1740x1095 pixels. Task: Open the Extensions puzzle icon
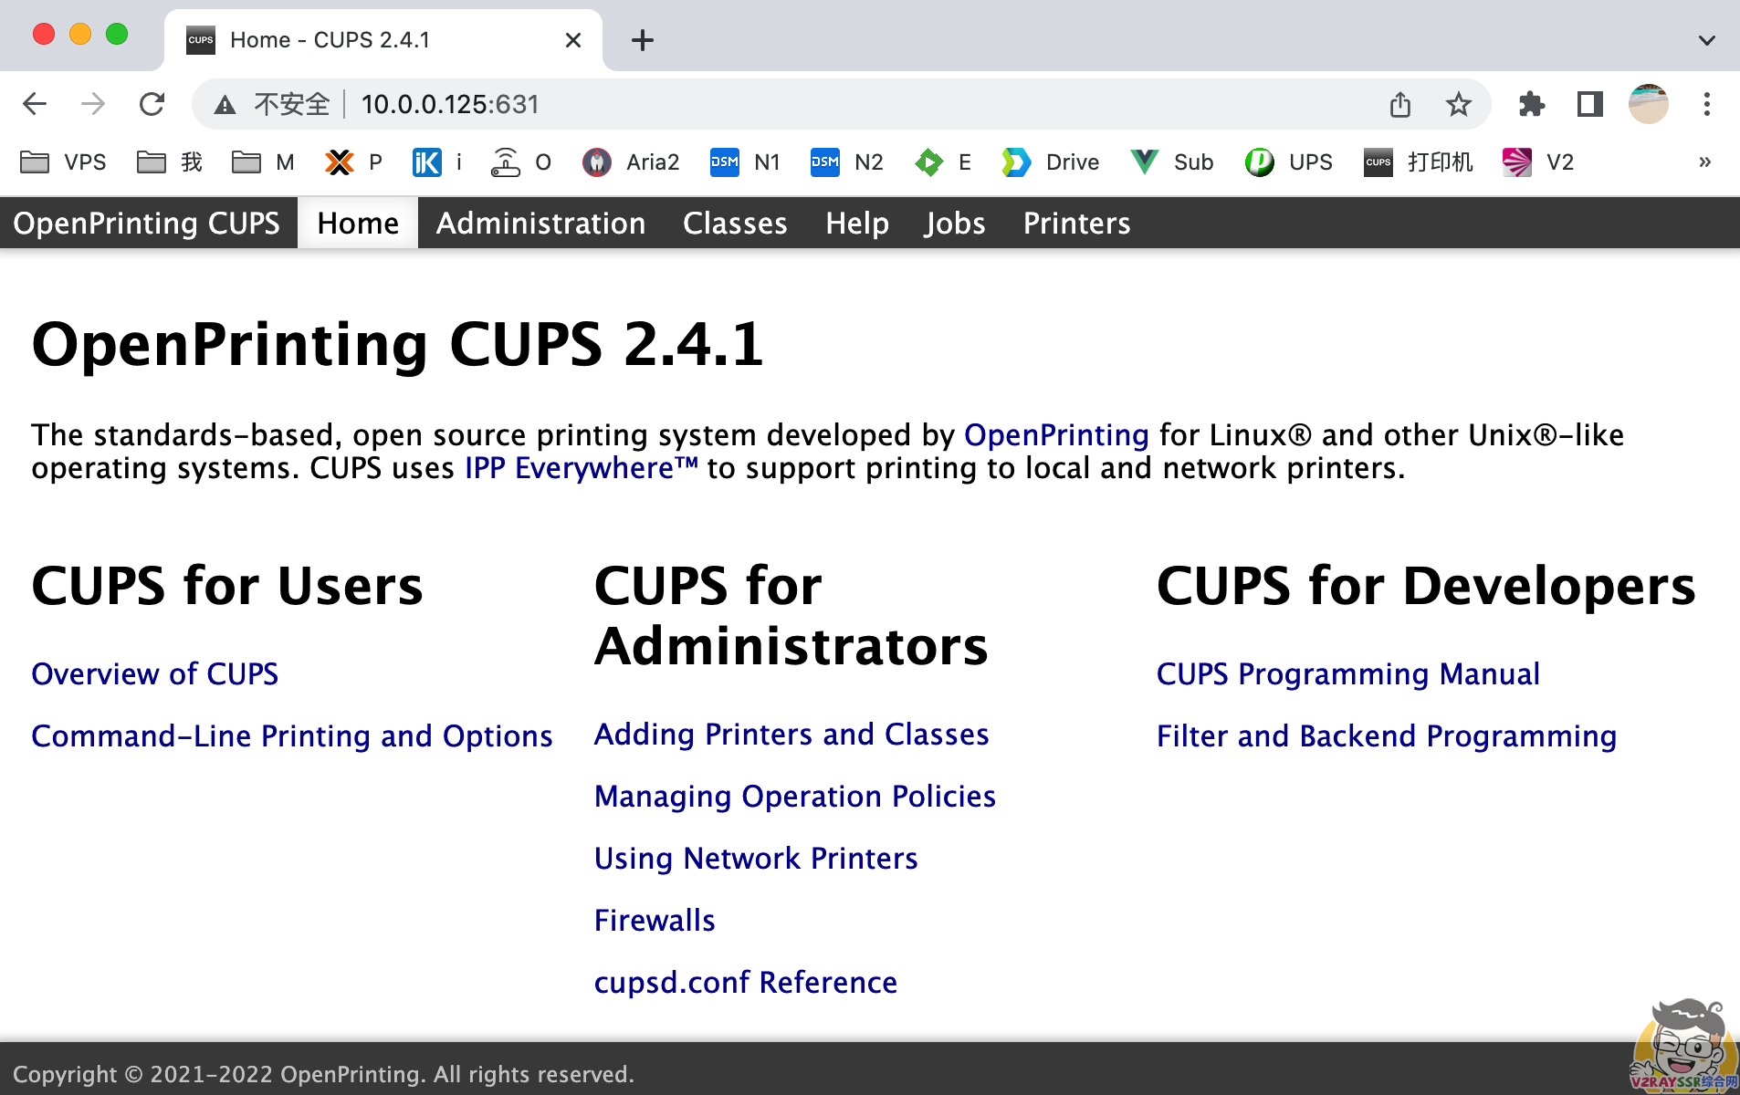pos(1531,104)
